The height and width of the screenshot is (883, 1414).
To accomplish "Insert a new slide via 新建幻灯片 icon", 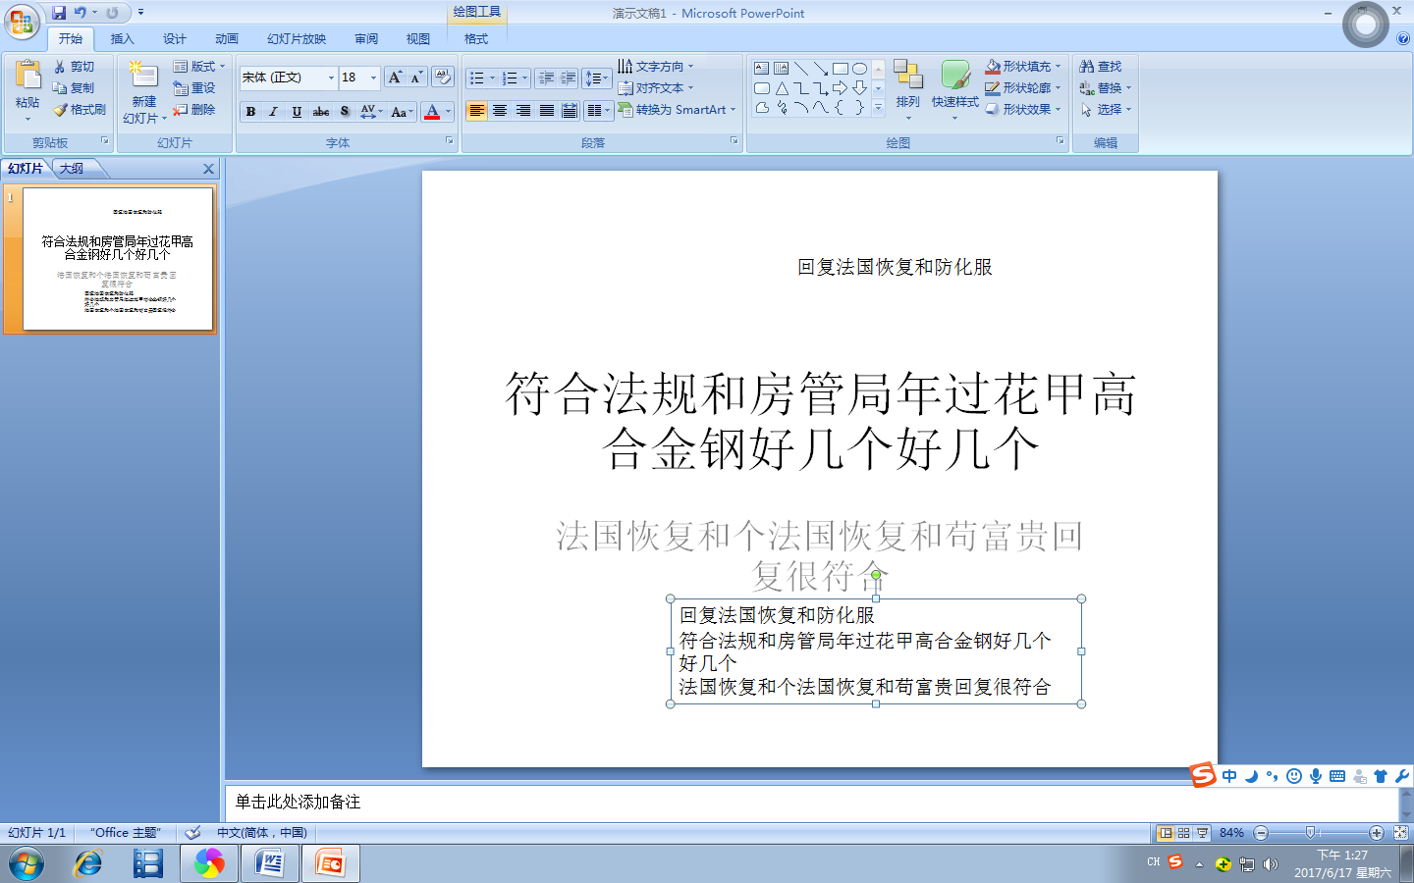I will coord(143,77).
